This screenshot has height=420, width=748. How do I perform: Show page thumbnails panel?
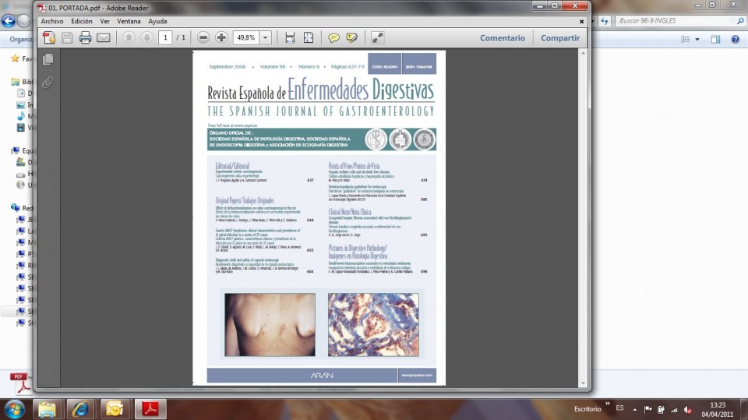click(48, 59)
